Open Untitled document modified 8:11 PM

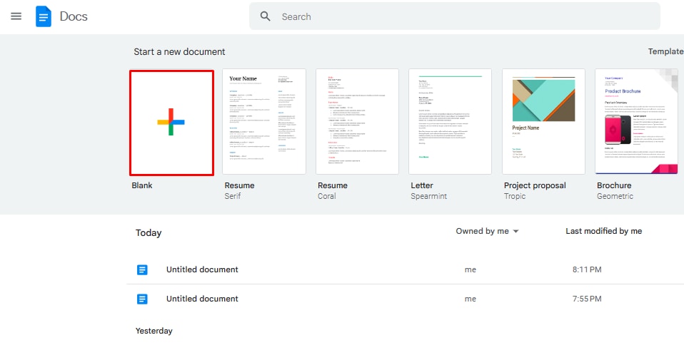(x=202, y=269)
